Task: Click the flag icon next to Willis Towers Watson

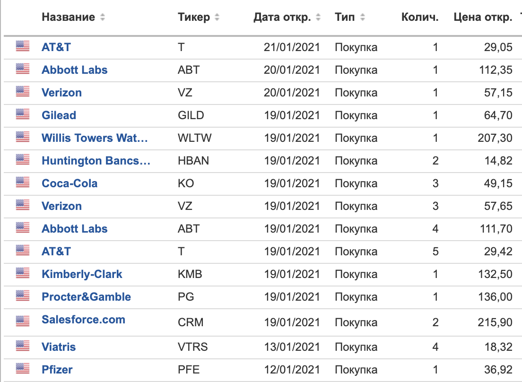Action: [x=22, y=137]
